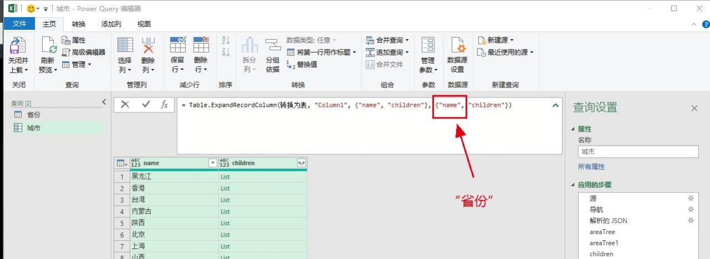Viewport: 710px width, 259px height.
Task: Click the table corner menu icon
Action: click(x=121, y=163)
